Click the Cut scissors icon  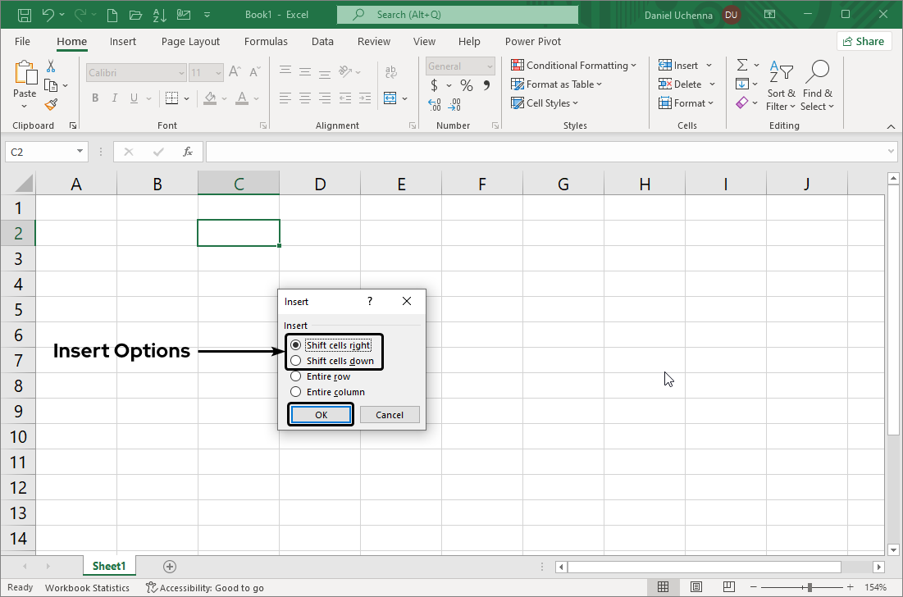(x=51, y=66)
